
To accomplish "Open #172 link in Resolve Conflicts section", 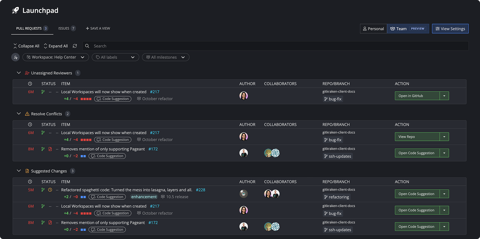I will tap(153, 149).
